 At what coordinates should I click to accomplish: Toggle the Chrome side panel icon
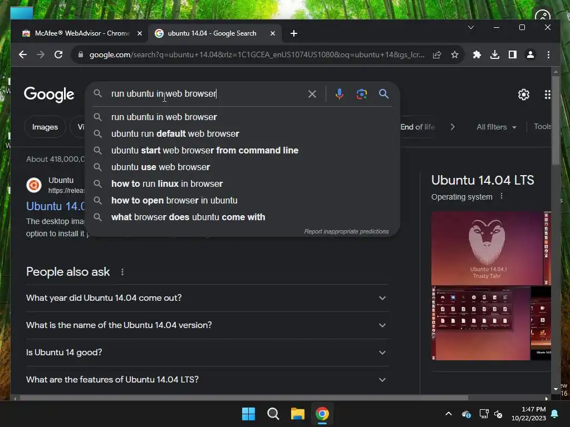[513, 55]
